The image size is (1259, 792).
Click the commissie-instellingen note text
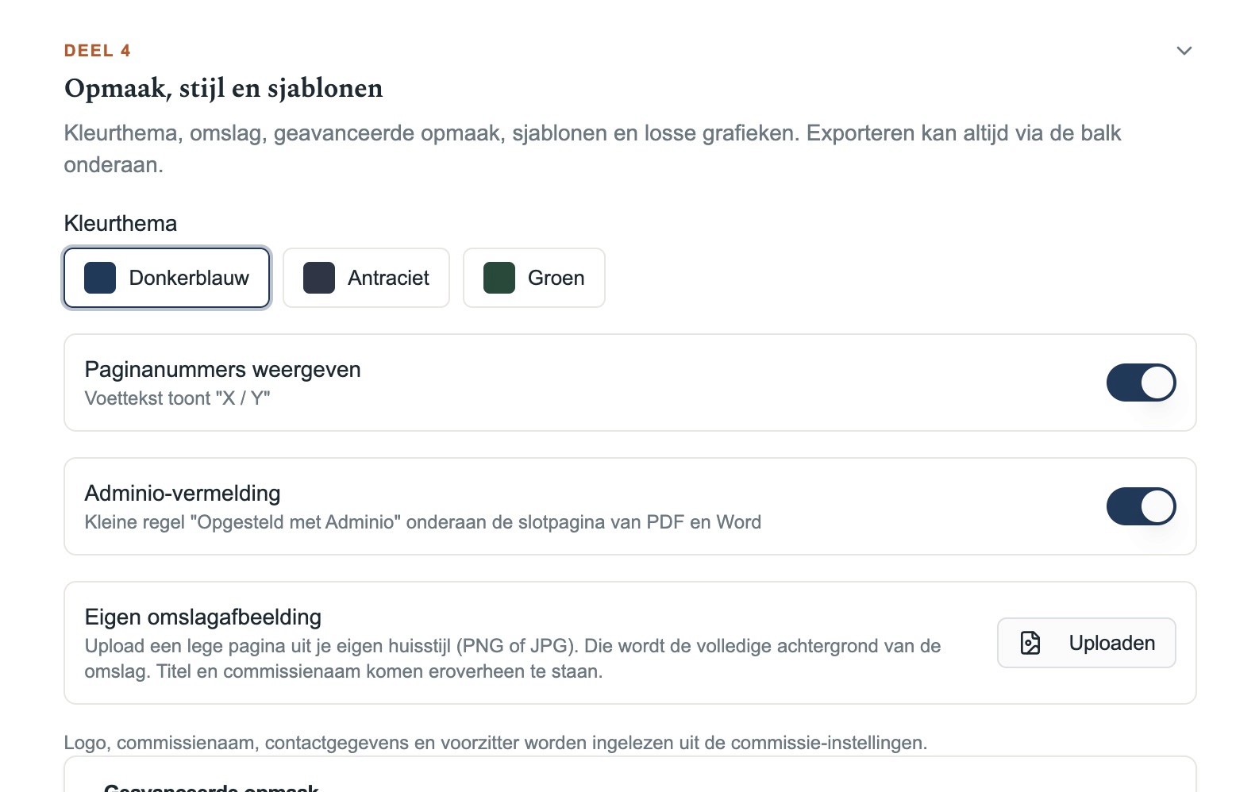click(x=495, y=743)
